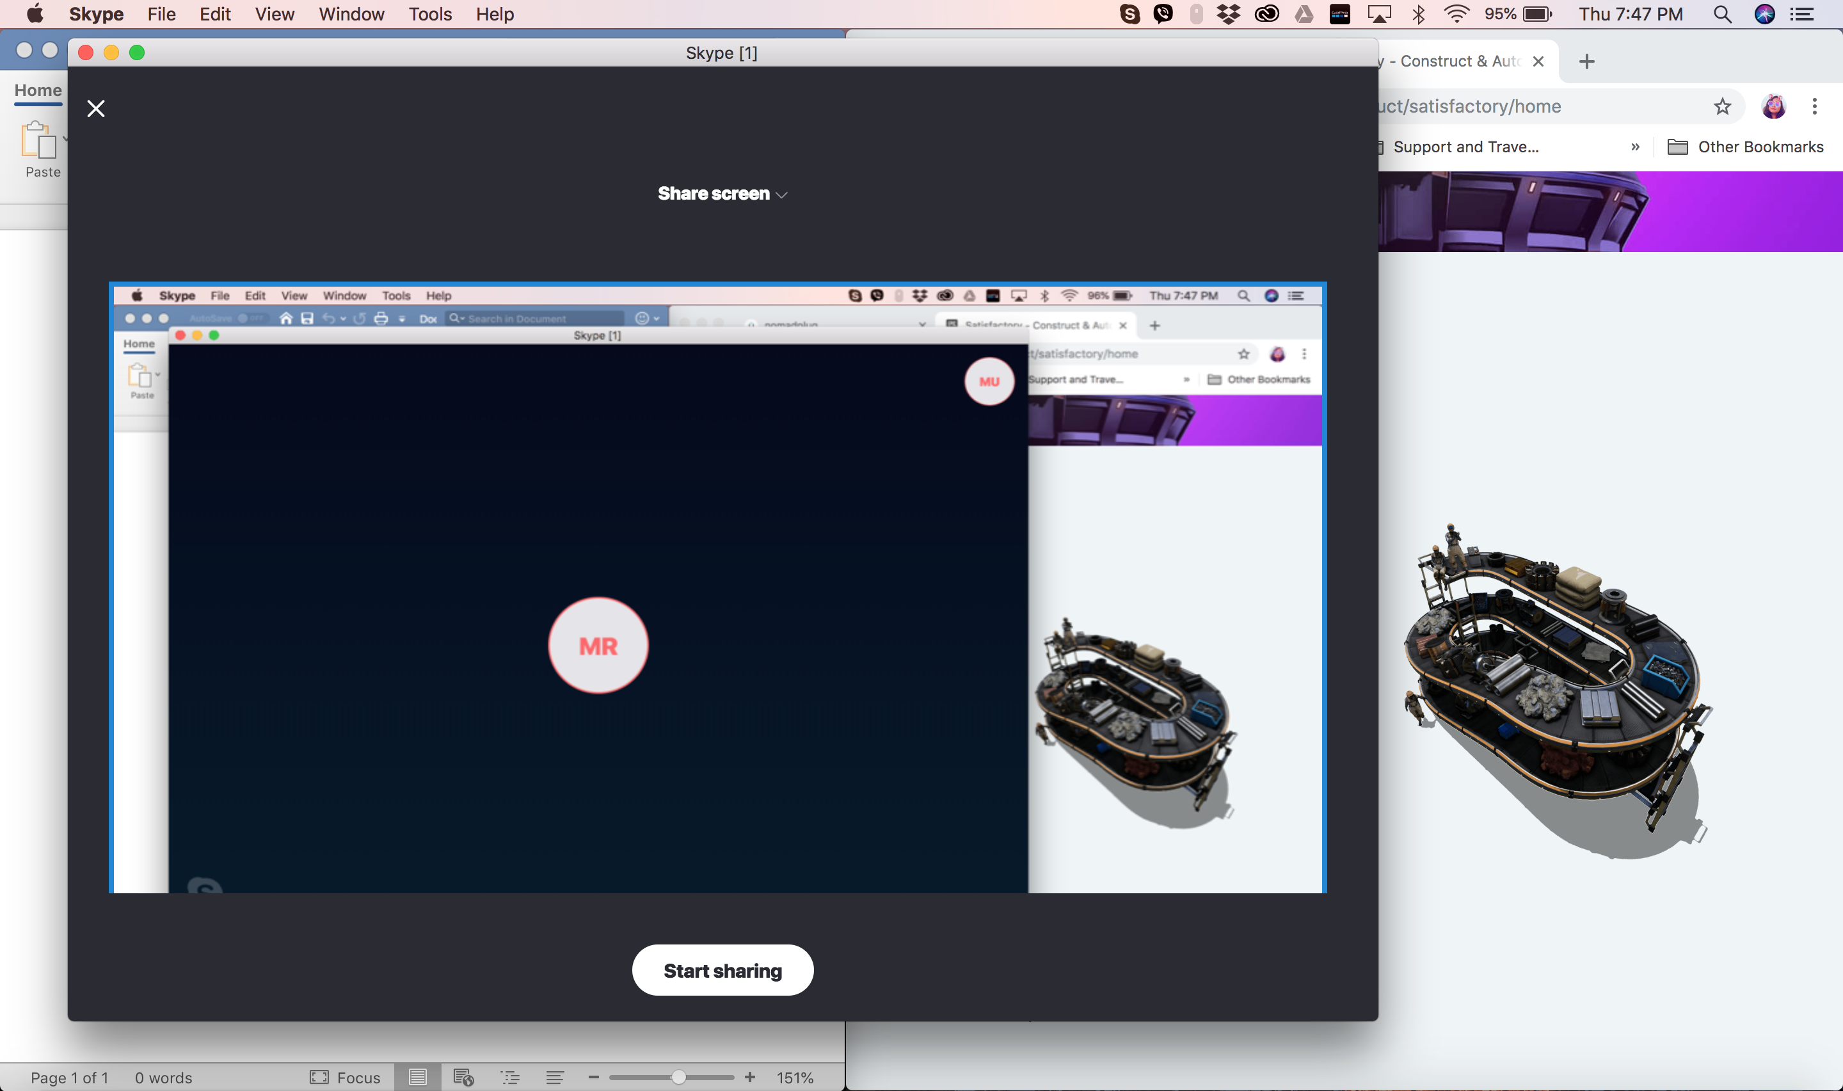This screenshot has width=1843, height=1091.
Task: Click the zoom slider in Word's status bar
Action: click(x=678, y=1077)
